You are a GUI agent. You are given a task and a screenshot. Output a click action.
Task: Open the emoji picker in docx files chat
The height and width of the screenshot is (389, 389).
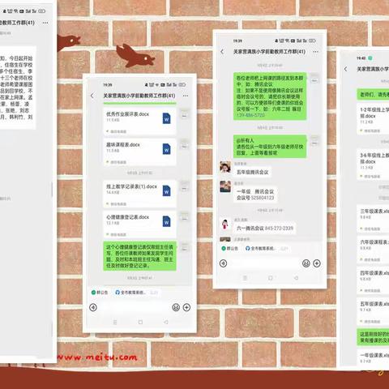click(x=176, y=307)
